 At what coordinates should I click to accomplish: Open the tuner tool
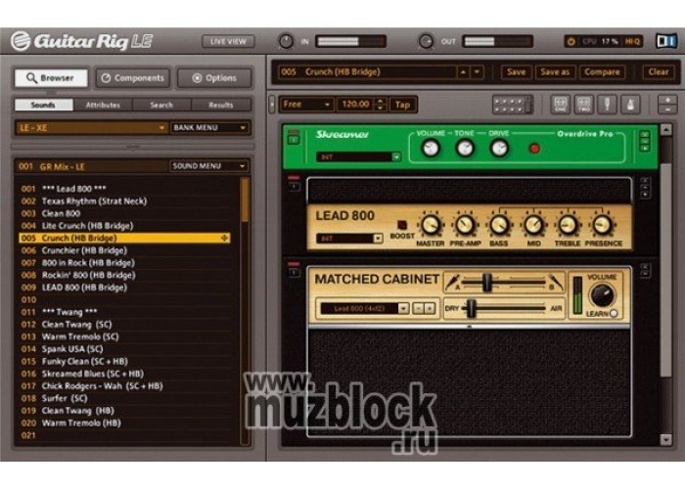pos(608,105)
